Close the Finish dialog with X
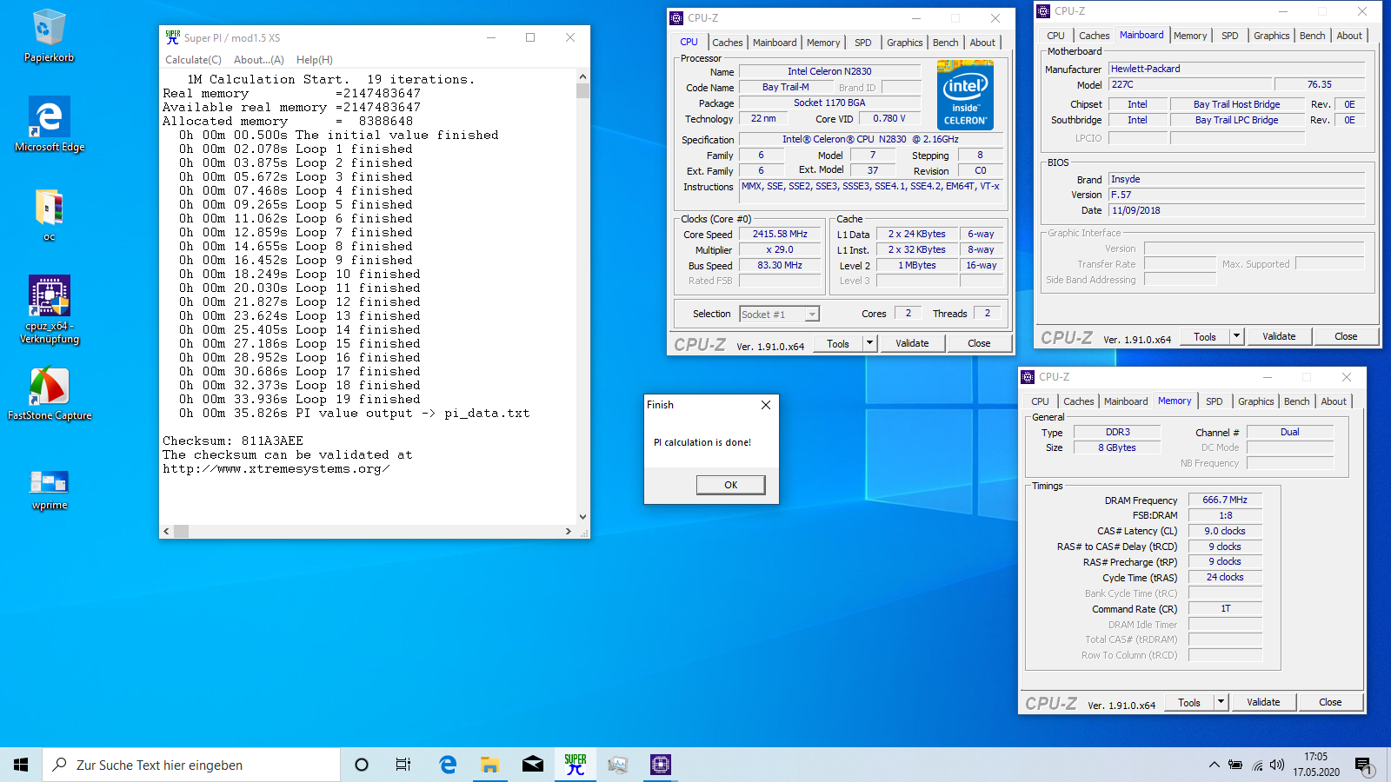1391x782 pixels. click(766, 405)
